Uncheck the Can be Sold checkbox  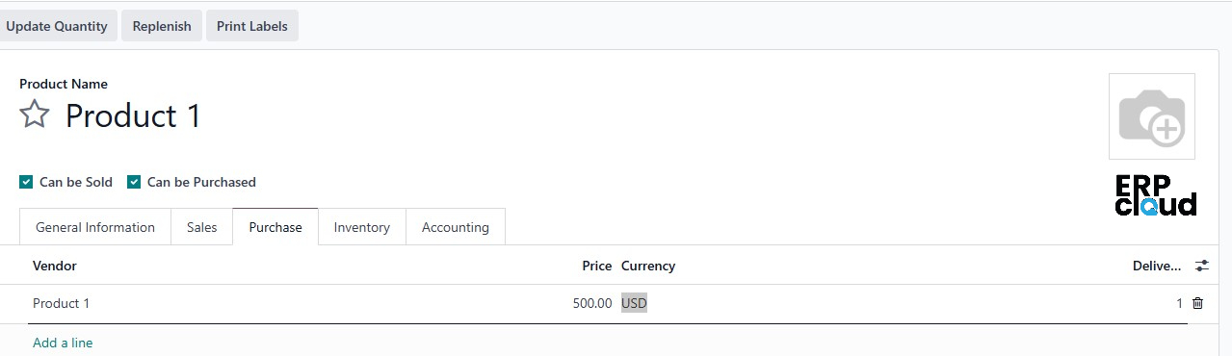pyautogui.click(x=26, y=182)
